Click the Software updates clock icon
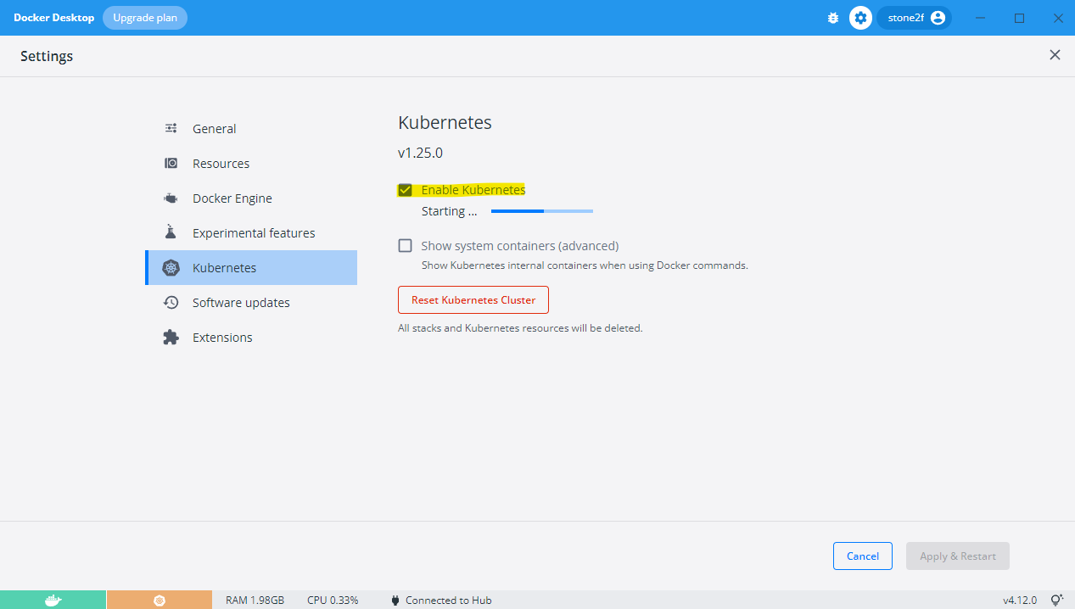The image size is (1075, 609). 171,303
